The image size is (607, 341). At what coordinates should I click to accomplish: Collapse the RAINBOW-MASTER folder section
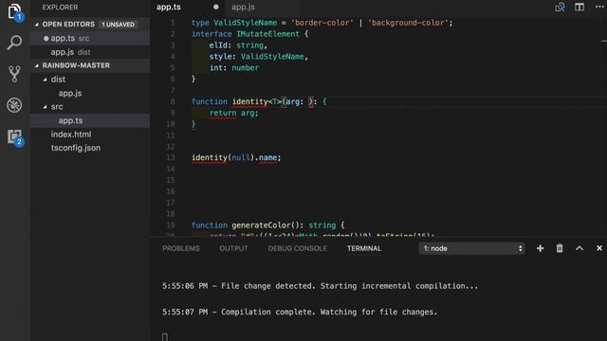pos(37,65)
